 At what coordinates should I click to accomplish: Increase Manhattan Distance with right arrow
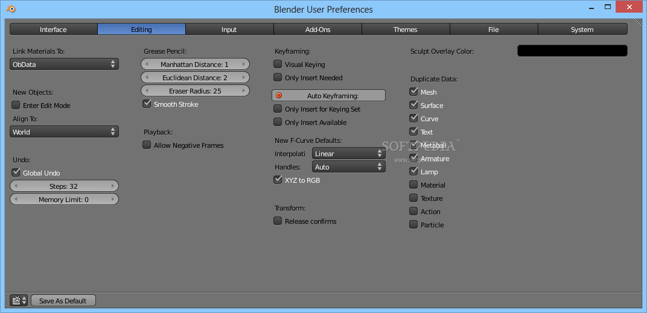pyautogui.click(x=244, y=65)
